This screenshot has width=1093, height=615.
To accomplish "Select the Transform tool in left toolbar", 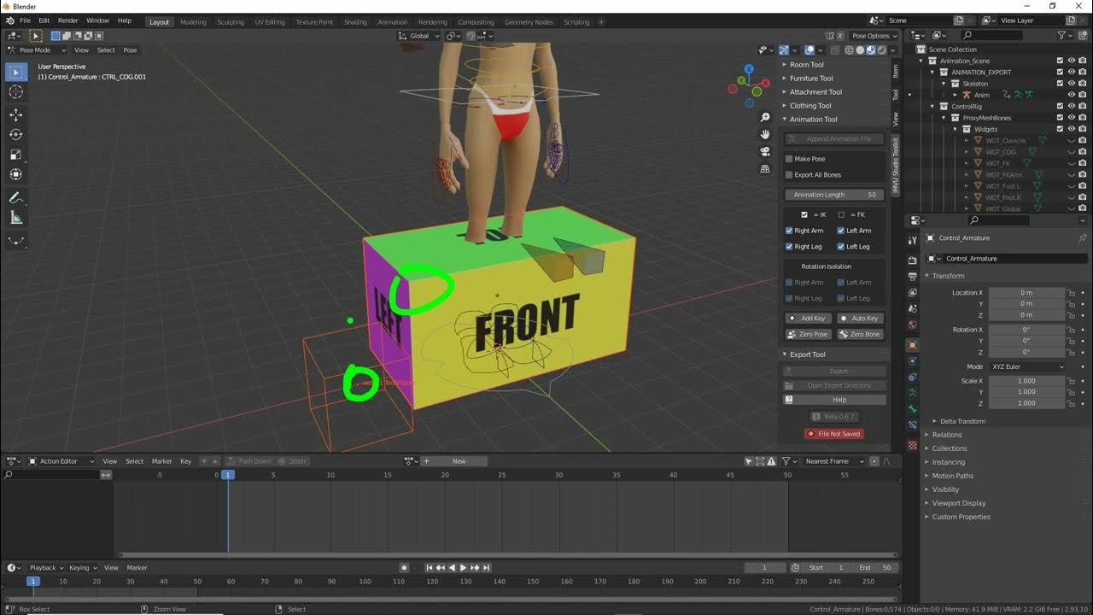I will (15, 173).
